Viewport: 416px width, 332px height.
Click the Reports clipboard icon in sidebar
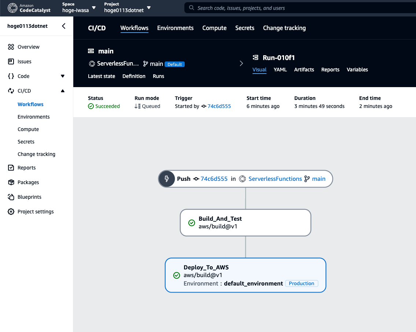coord(11,168)
